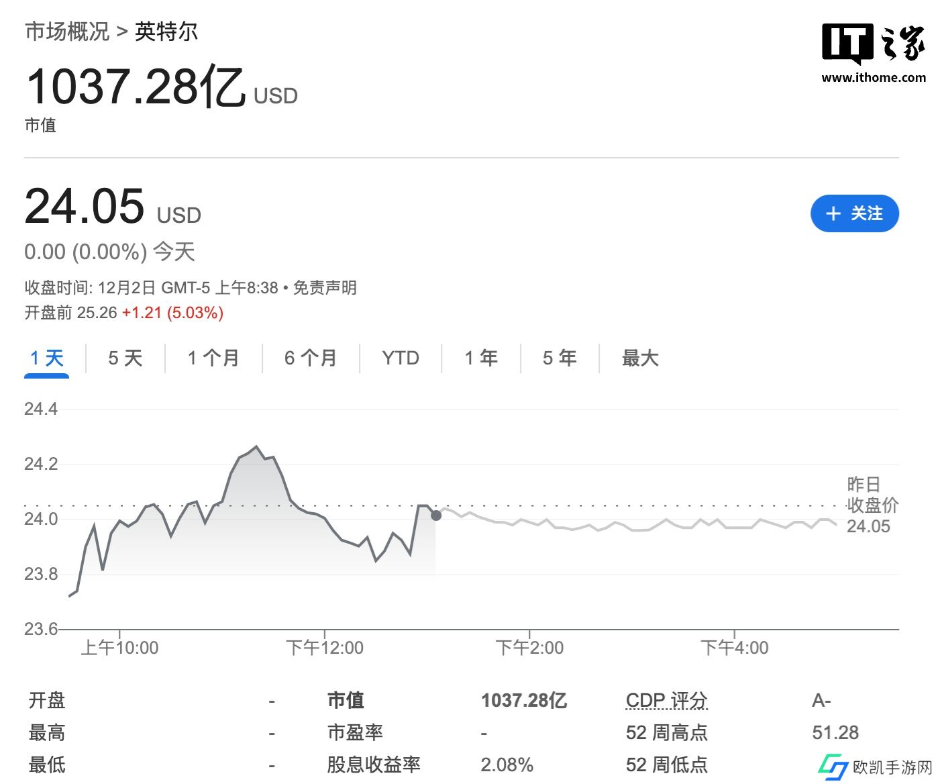
Task: Click the chart peak near 24.2
Action: (x=256, y=446)
